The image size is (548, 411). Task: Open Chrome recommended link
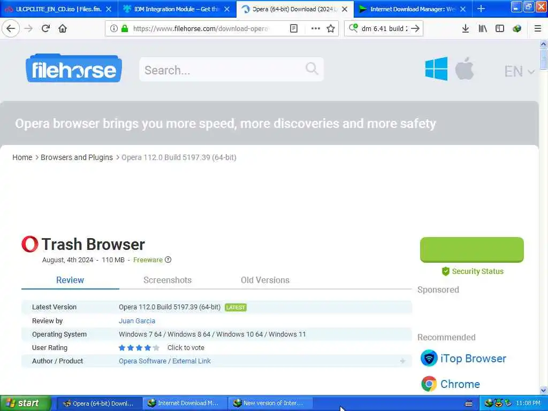(x=460, y=384)
